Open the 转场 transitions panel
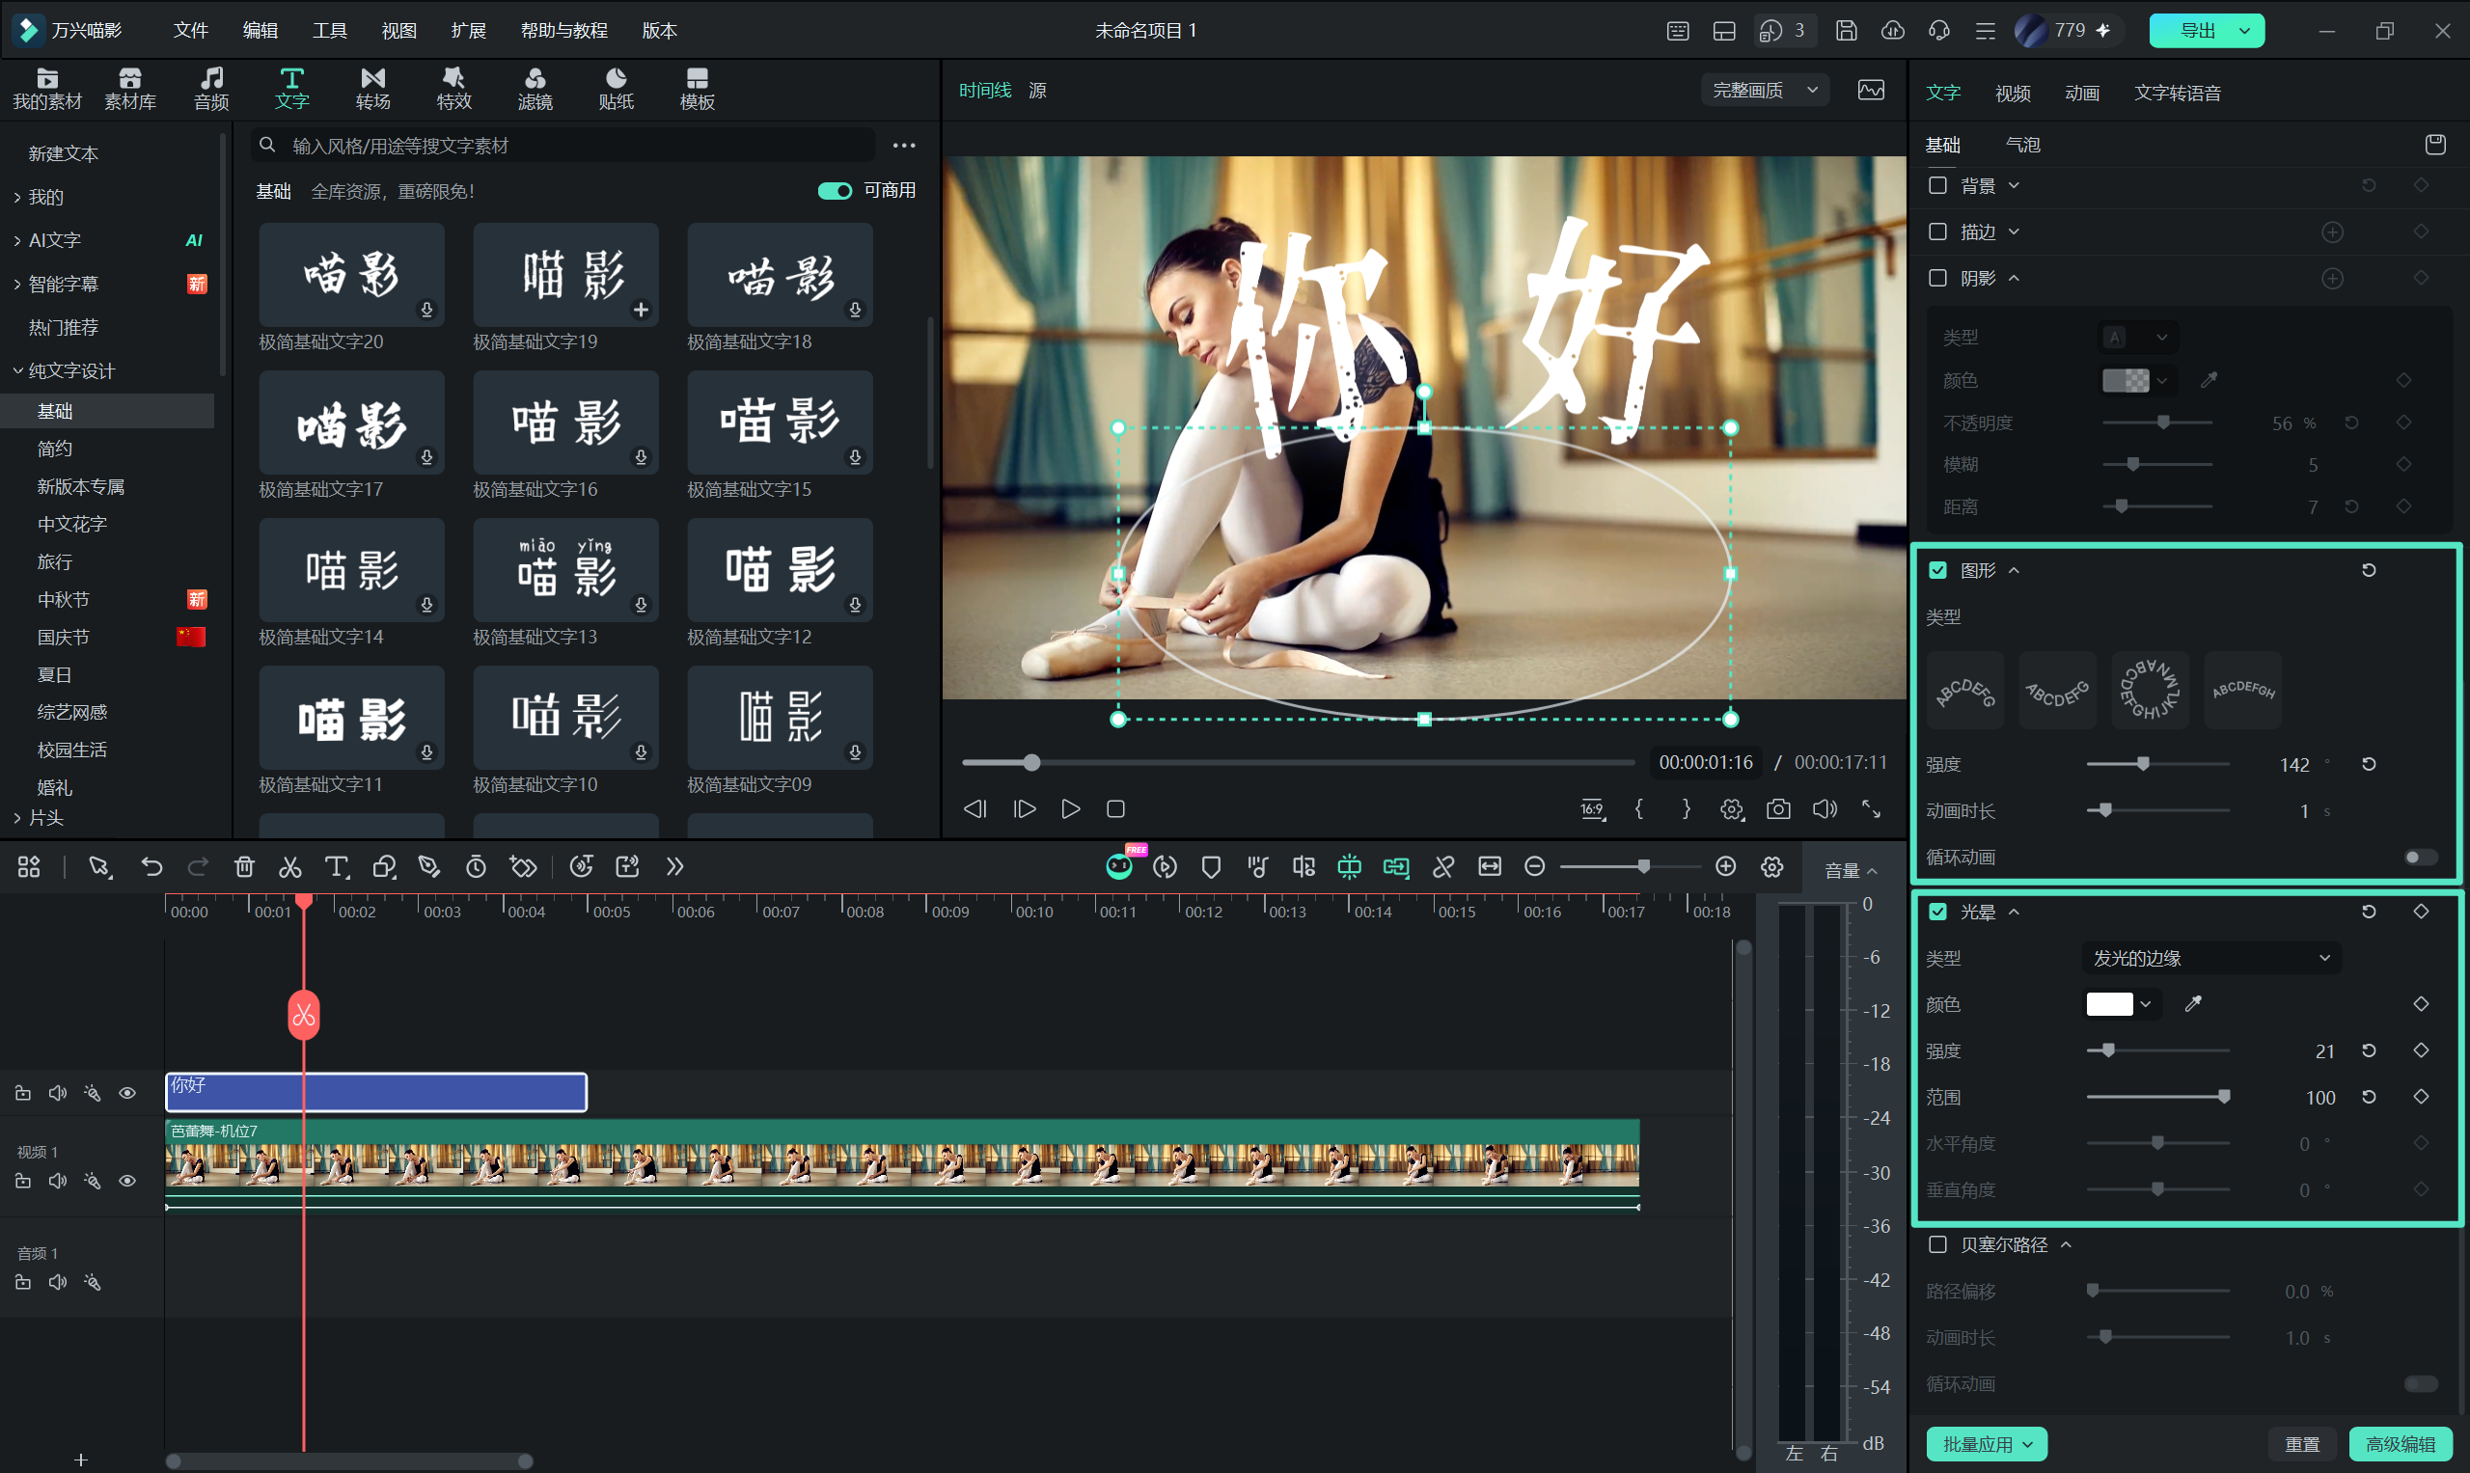This screenshot has height=1473, width=2470. pos(372,89)
